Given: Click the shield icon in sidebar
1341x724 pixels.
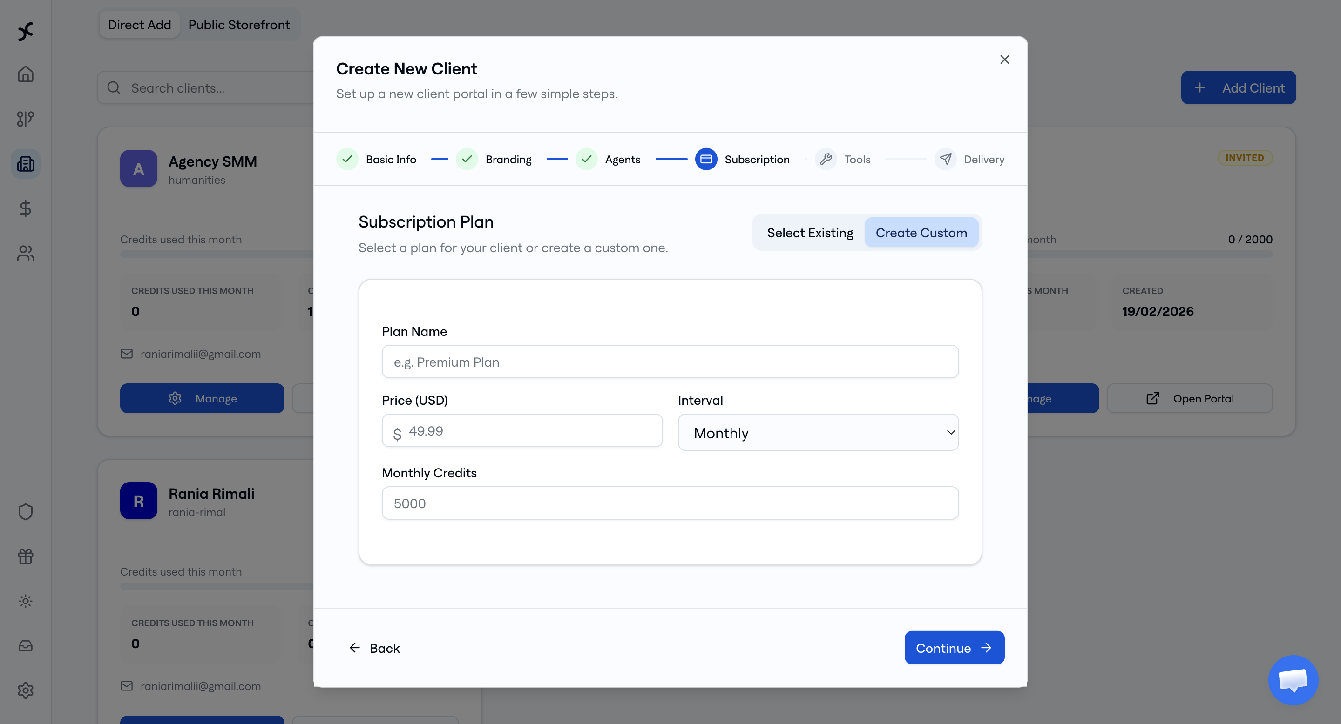Looking at the screenshot, I should coord(26,512).
